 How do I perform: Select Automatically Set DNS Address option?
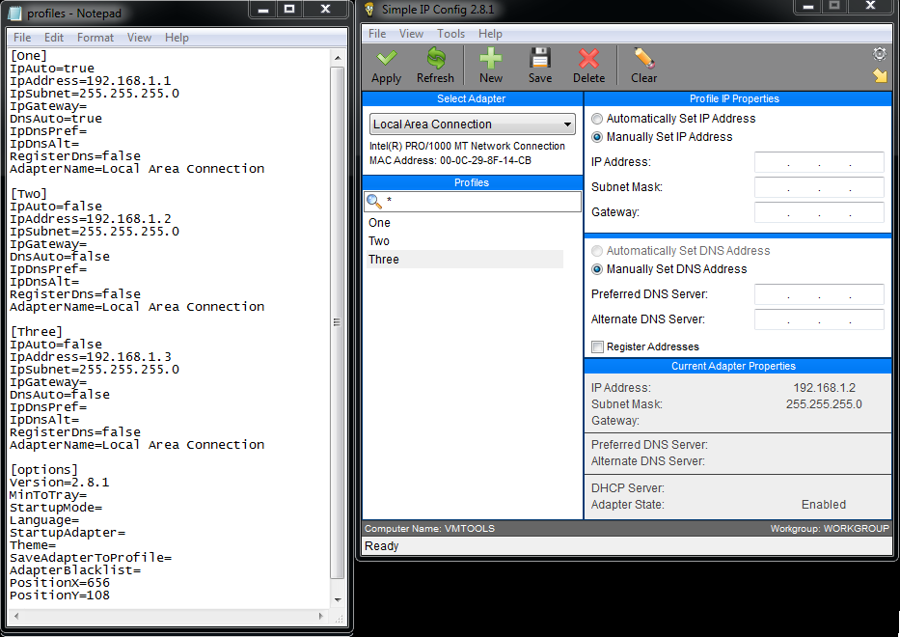pyautogui.click(x=596, y=253)
